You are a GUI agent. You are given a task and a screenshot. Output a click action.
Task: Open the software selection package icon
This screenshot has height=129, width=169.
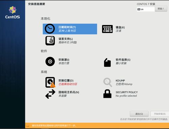(107, 63)
